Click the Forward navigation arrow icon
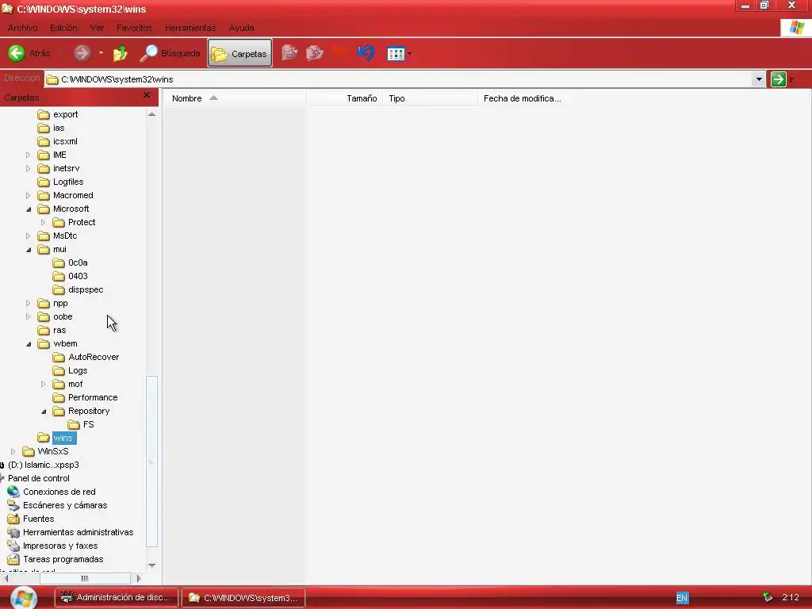 coord(82,53)
